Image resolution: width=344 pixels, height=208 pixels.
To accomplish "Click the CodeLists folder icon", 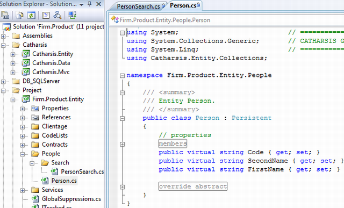I will point(35,135).
